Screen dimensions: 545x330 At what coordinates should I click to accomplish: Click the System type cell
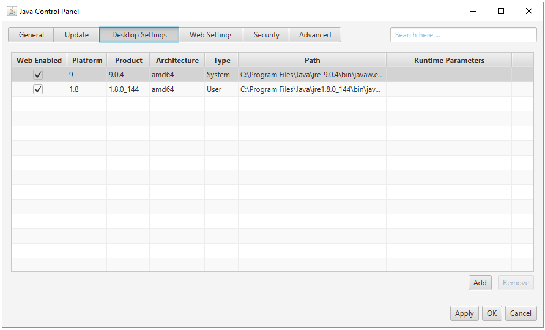click(x=221, y=75)
